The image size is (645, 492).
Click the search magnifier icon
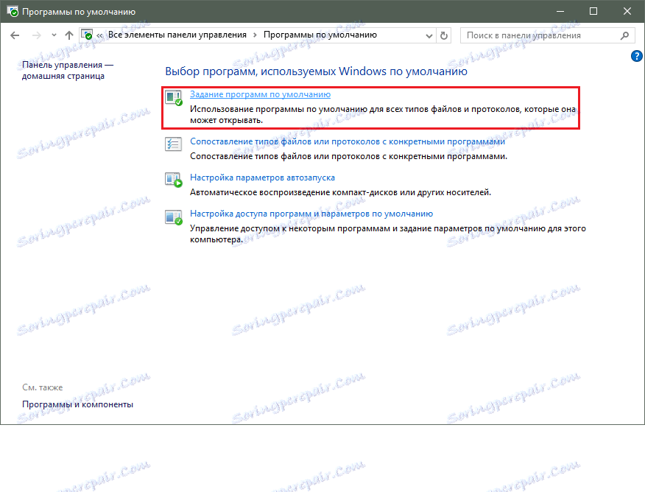(x=624, y=36)
